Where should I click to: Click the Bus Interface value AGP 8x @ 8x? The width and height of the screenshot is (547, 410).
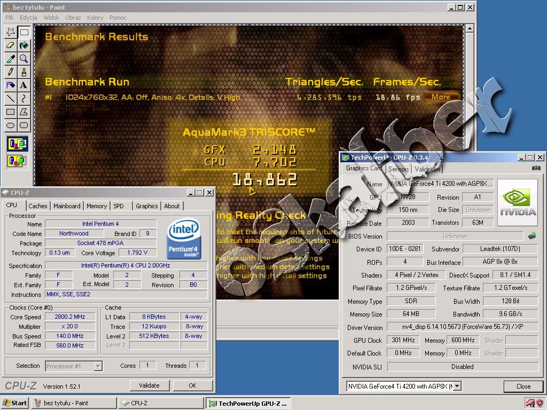click(x=500, y=262)
